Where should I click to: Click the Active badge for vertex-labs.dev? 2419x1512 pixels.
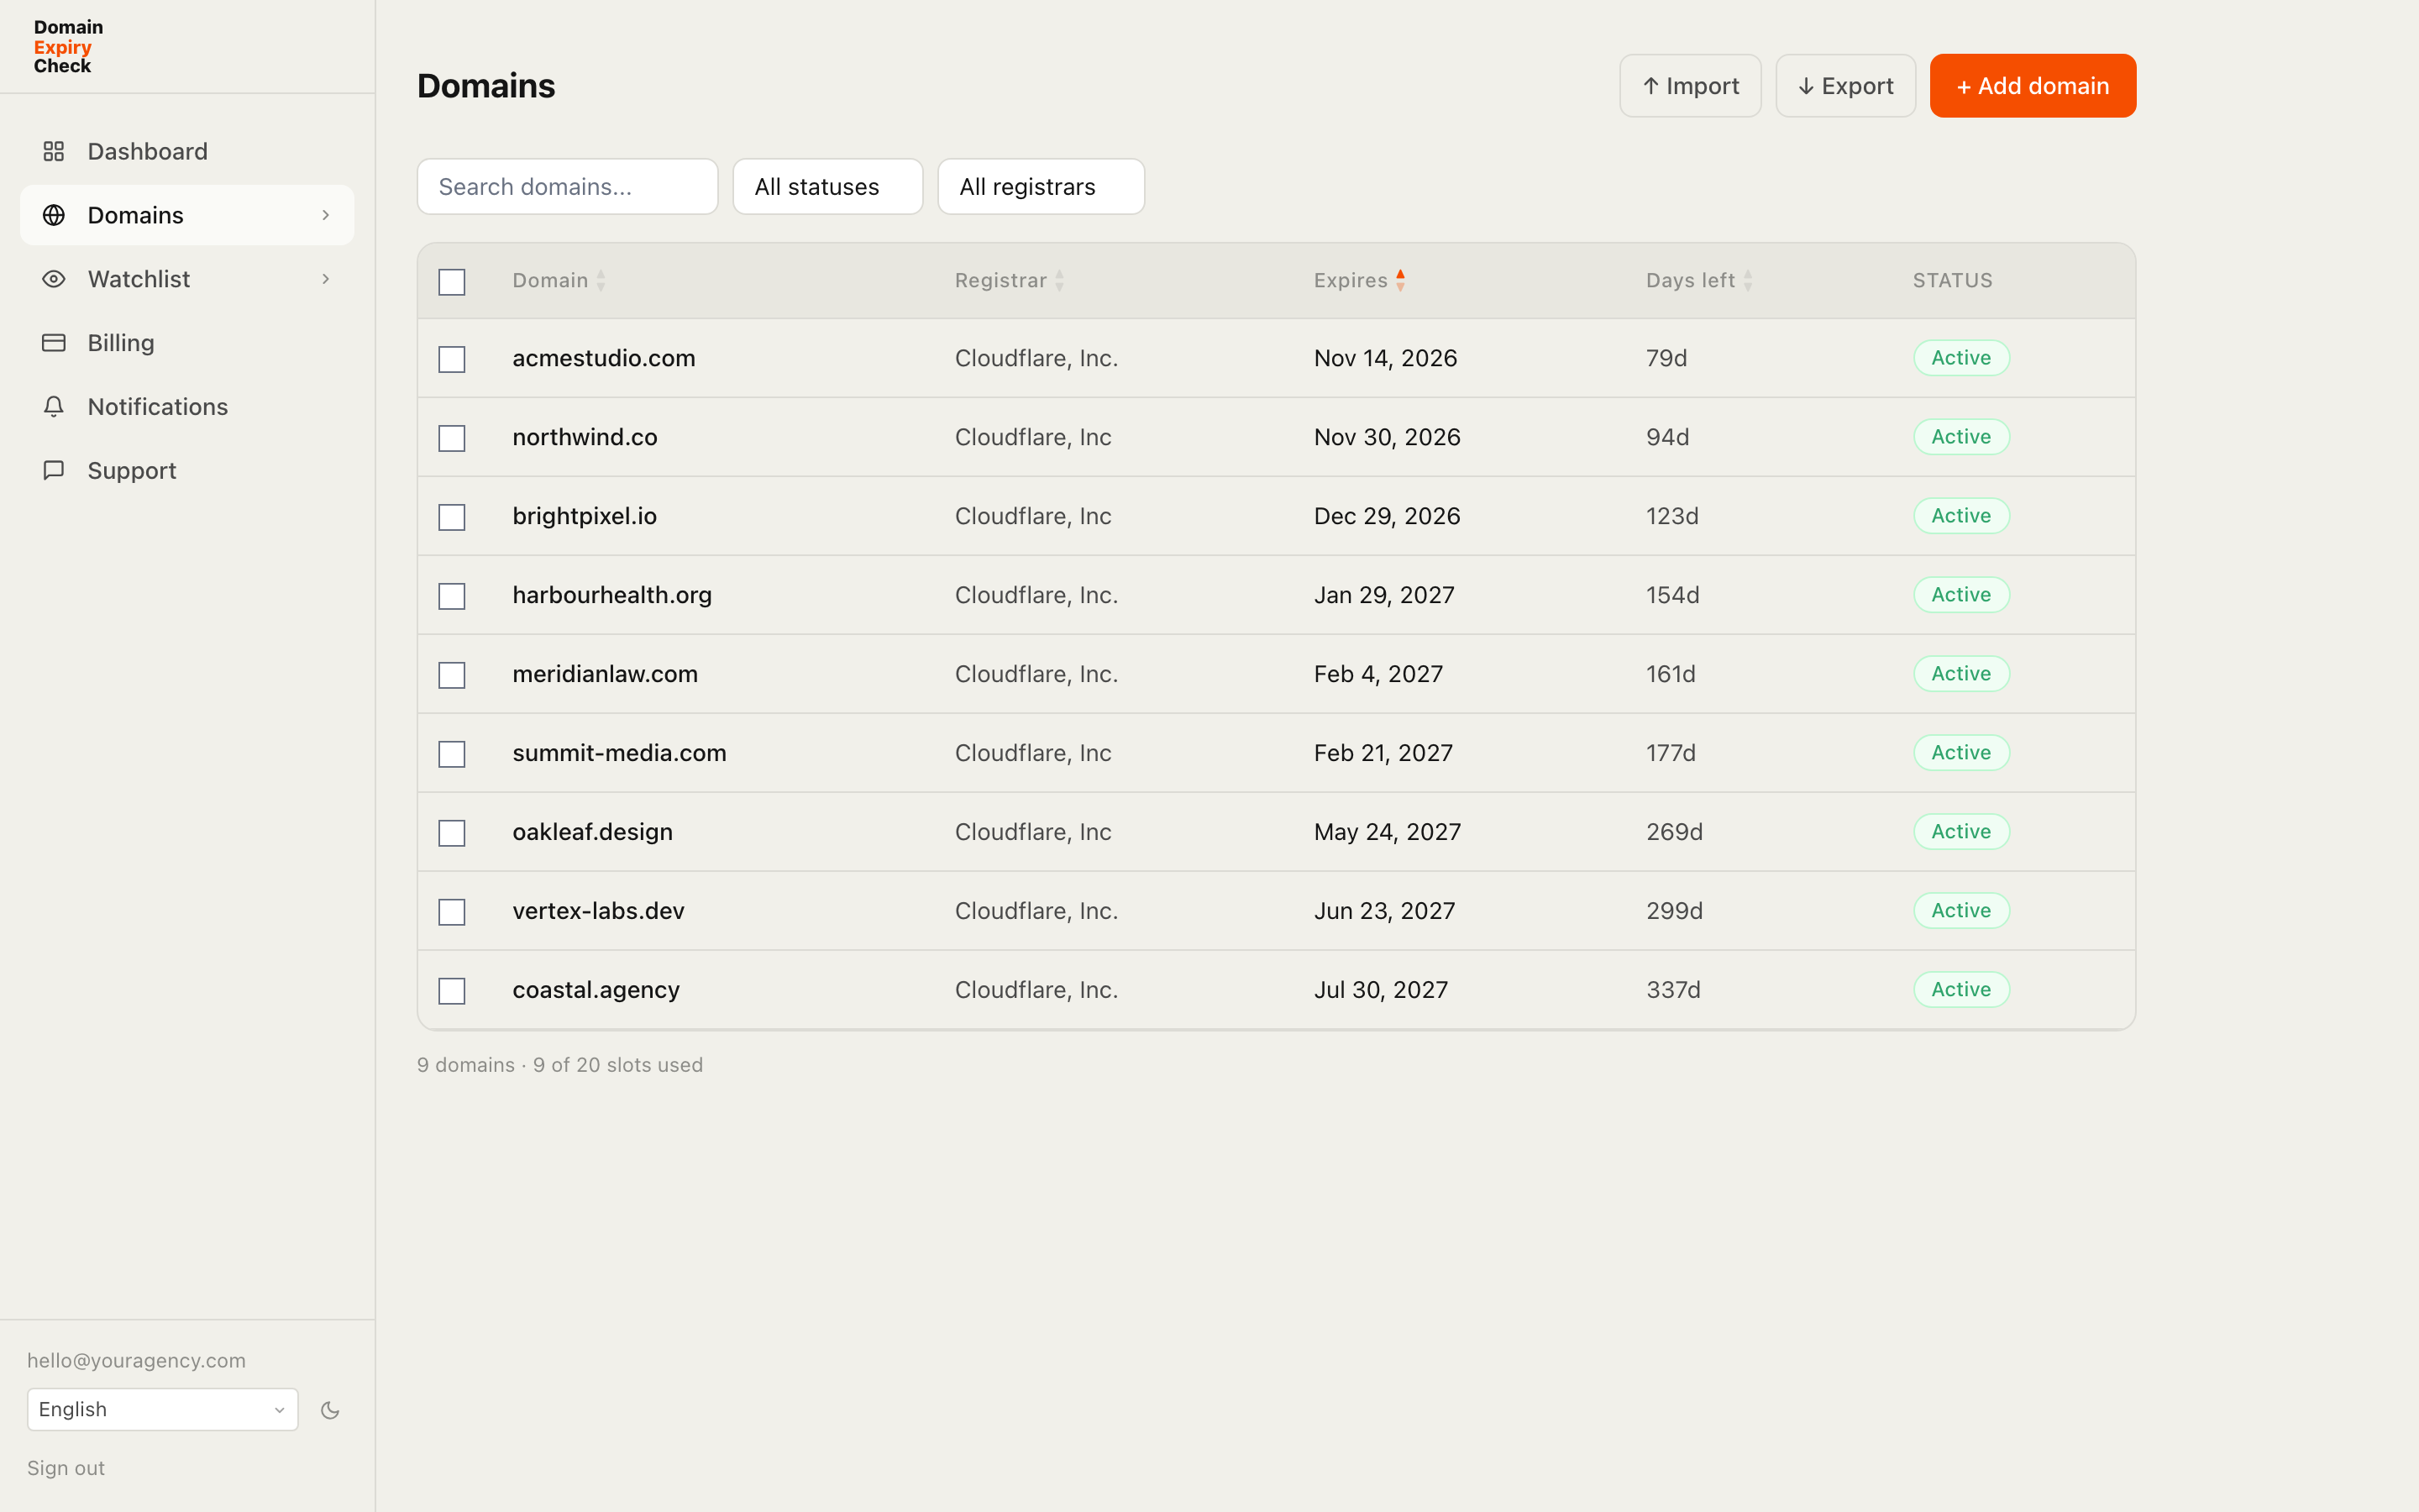[1961, 911]
